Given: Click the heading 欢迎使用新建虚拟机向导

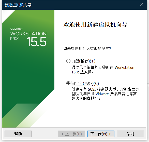Looking at the screenshot, I should click(x=95, y=25).
